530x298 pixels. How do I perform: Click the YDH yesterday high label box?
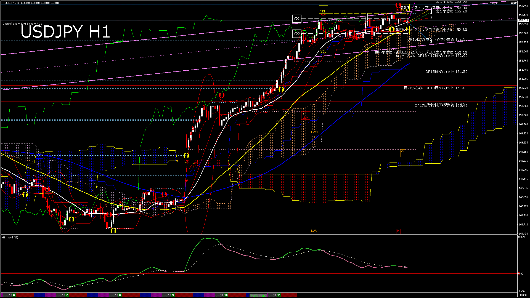point(323,9)
